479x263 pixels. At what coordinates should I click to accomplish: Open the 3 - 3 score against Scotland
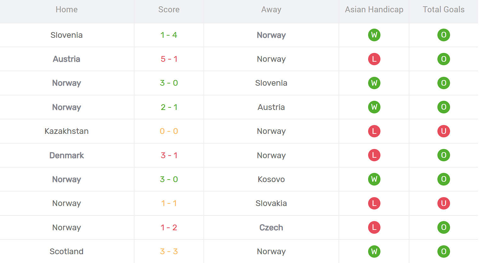point(169,251)
